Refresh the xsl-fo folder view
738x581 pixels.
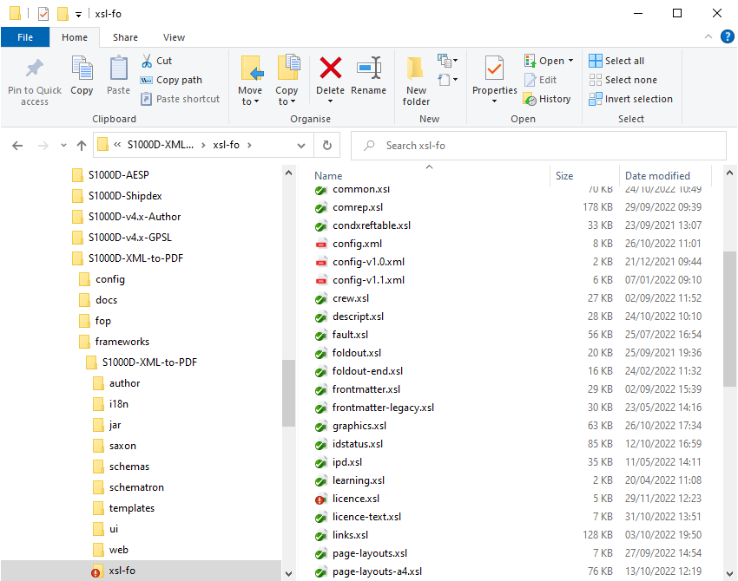tap(327, 146)
